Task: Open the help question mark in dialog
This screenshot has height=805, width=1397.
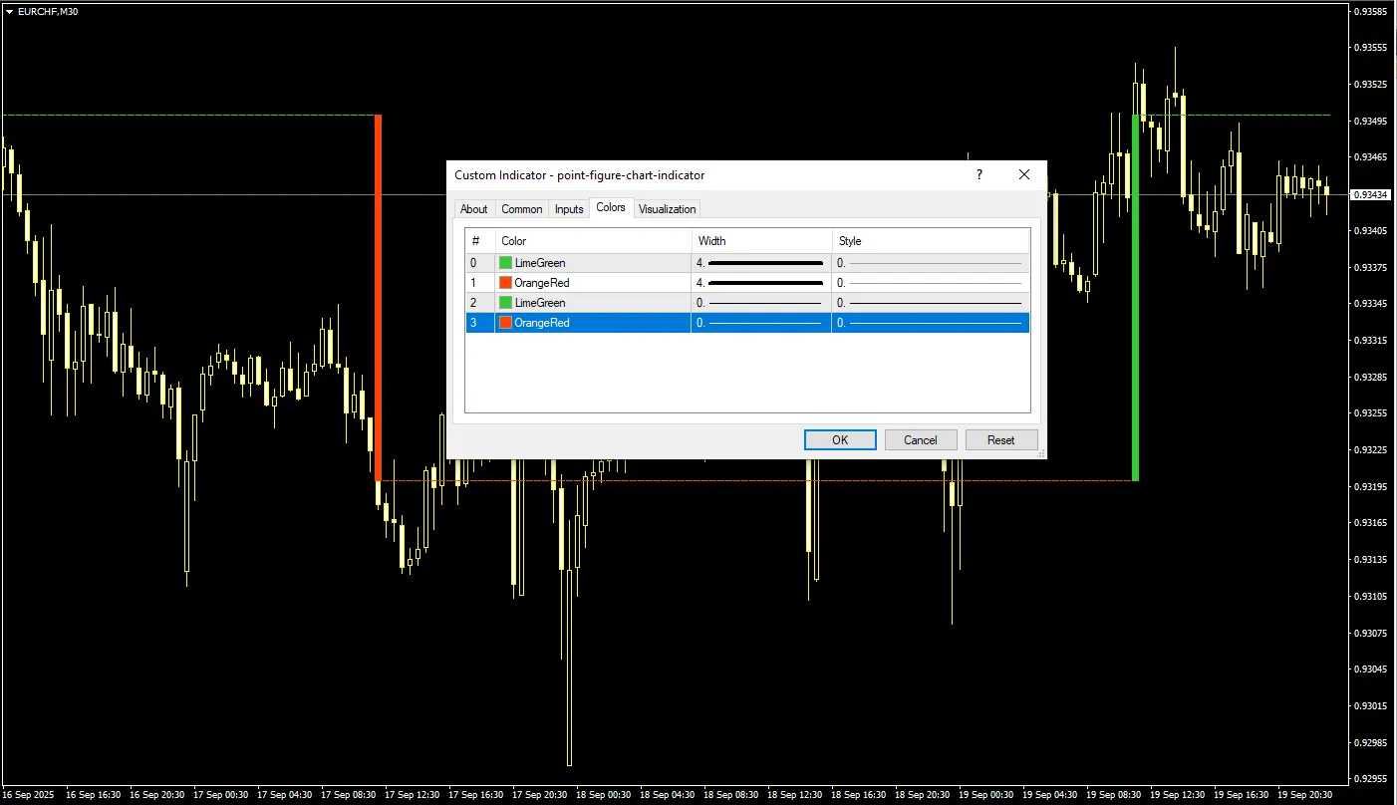Action: (x=979, y=174)
